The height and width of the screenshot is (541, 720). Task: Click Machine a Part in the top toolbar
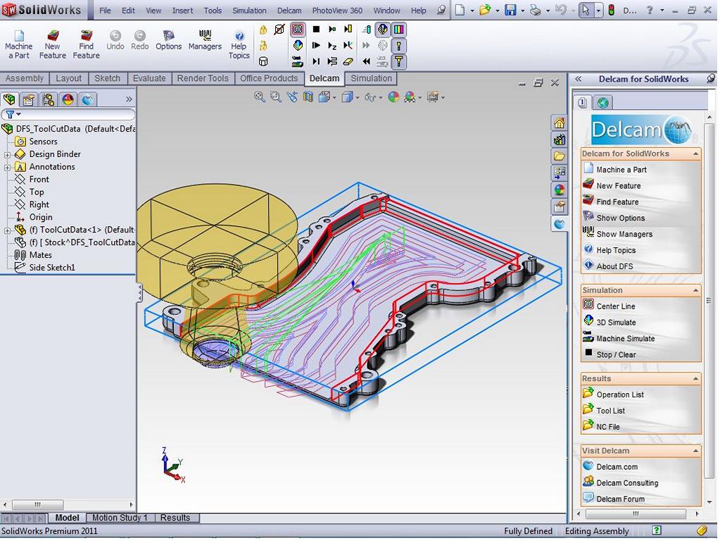click(x=18, y=44)
